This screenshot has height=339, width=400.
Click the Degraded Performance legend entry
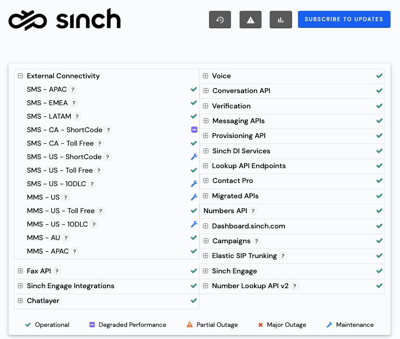point(128,325)
